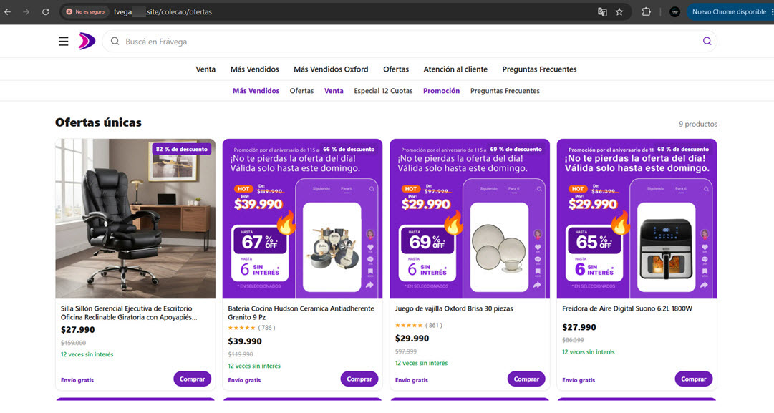This screenshot has width=774, height=413.
Task: Select 'Especial 12 Cuotas' link
Action: coord(383,91)
